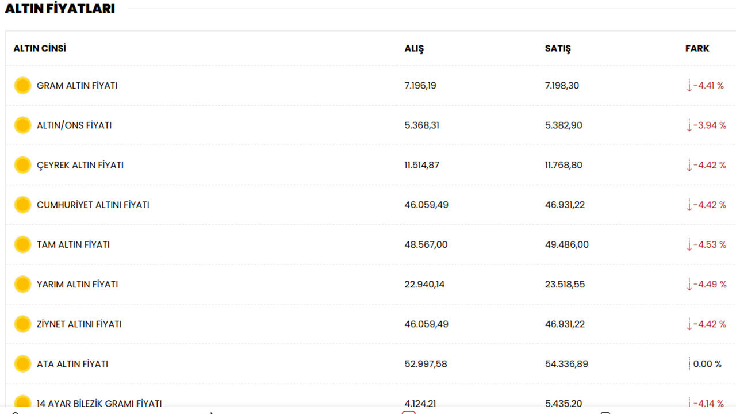Click the Fark column header
Viewport: 736px width, 414px height.
point(697,48)
